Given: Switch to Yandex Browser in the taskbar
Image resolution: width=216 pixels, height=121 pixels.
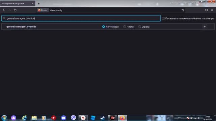Looking at the screenshot, I should [x=83, y=118].
